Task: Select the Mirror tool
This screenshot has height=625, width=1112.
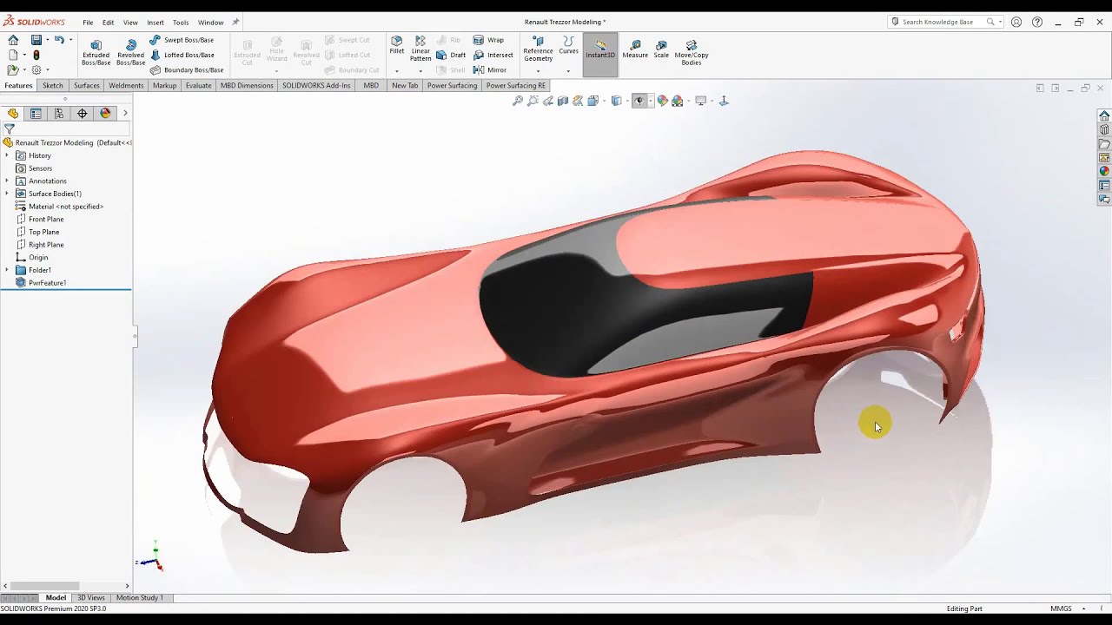Action: click(490, 69)
